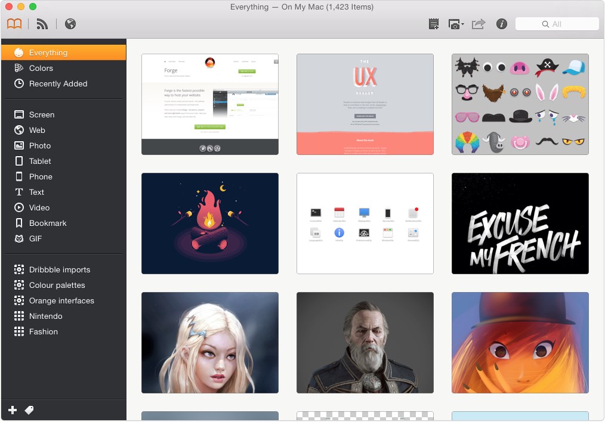Click the Fashion grid icon
Image resolution: width=605 pixels, height=422 pixels.
(x=19, y=331)
